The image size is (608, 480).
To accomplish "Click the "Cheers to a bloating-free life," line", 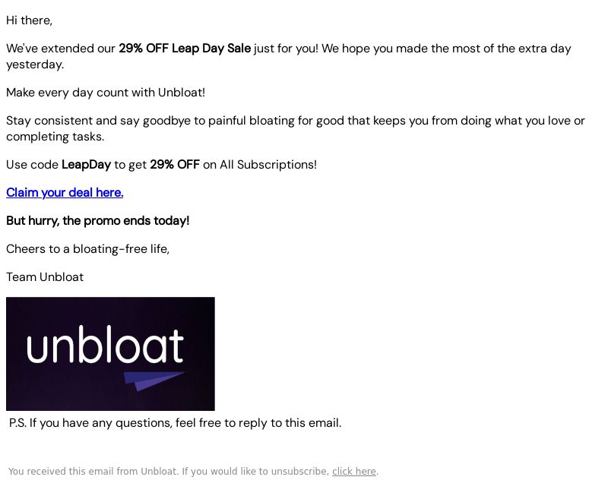I will pyautogui.click(x=87, y=248).
